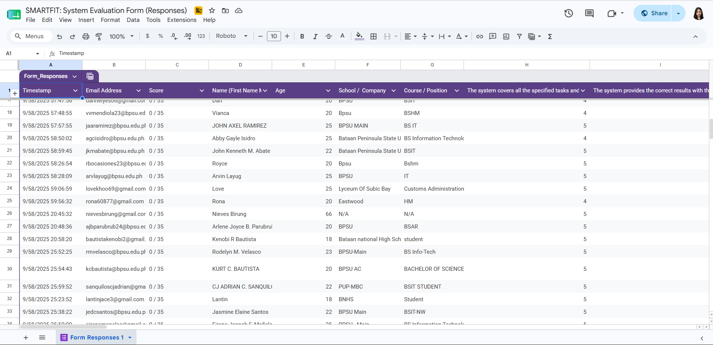Open the Roboto font dropdown
713x345 pixels.
pyautogui.click(x=232, y=36)
